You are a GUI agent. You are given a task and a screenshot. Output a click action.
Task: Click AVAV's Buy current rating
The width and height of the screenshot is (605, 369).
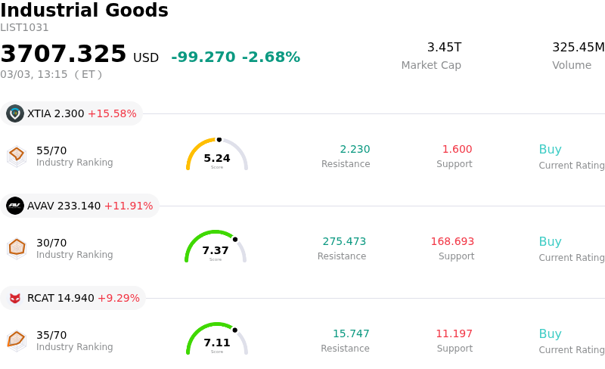point(550,242)
